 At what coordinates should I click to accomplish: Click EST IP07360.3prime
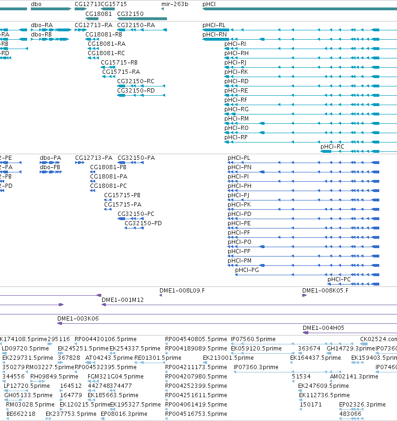pyautogui.click(x=256, y=367)
